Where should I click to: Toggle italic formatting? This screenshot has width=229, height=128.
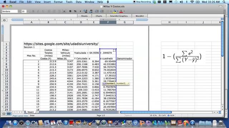(38, 11)
